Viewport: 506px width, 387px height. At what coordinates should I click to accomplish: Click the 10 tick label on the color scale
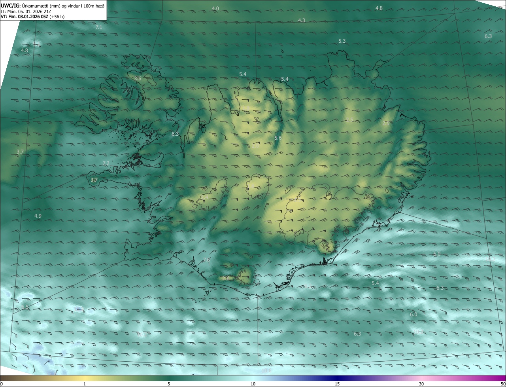click(x=253, y=384)
